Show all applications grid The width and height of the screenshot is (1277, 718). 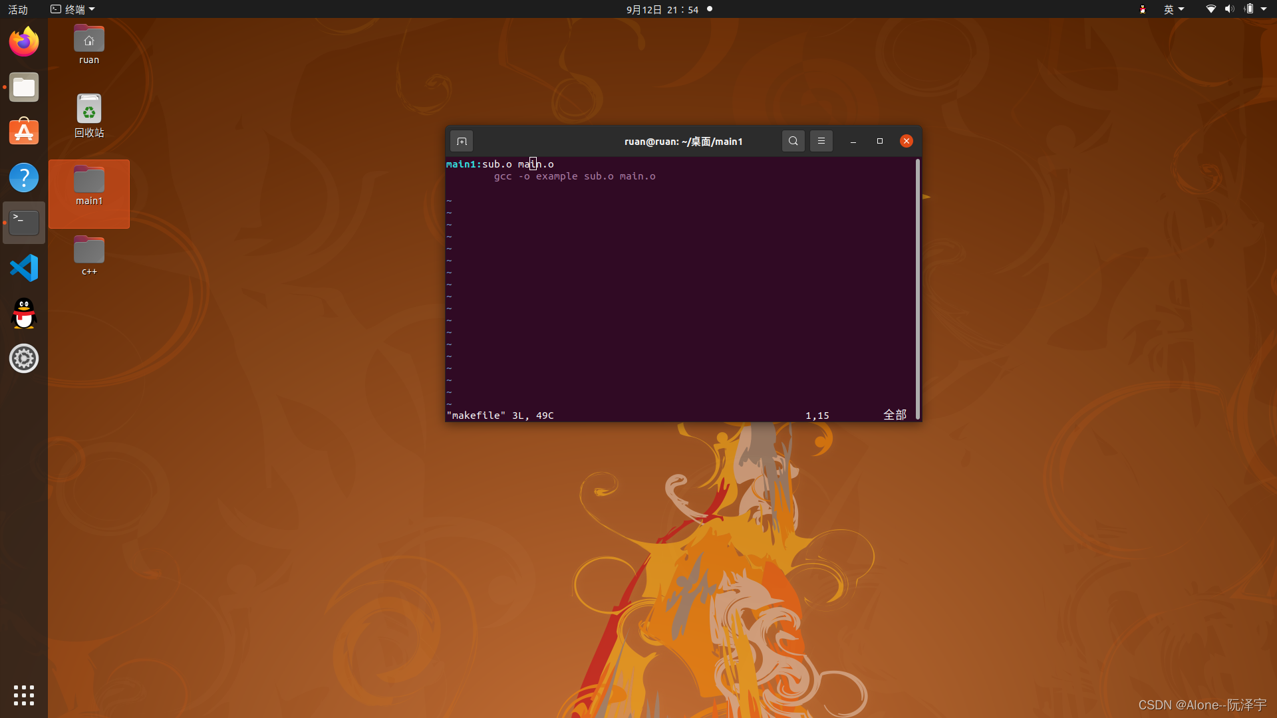(24, 695)
